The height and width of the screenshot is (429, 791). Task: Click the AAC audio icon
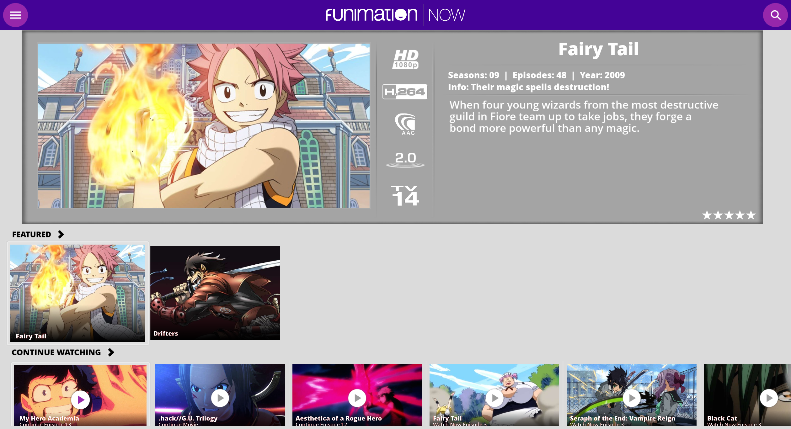click(405, 124)
